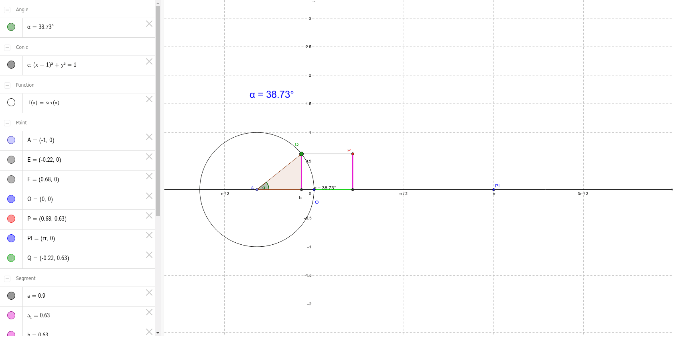
Task: Select the Q = (-0.22, 0.63) entry
Action: tap(48, 258)
